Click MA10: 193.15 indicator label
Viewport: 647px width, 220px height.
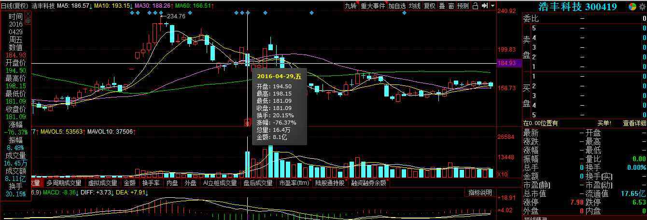114,6
